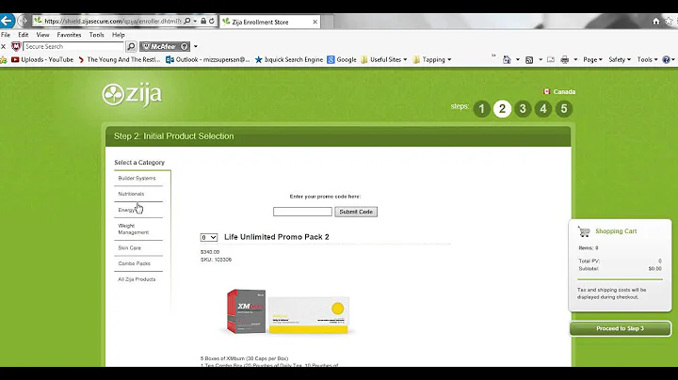This screenshot has width=678, height=380.
Task: Open the Help menu
Action: point(118,35)
